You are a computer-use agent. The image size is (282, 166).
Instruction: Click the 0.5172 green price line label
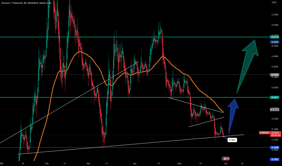[x=274, y=37]
